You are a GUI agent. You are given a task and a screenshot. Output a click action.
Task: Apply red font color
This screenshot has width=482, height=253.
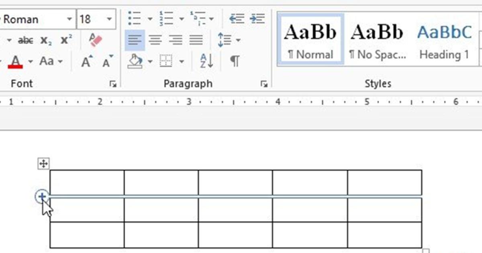click(15, 61)
